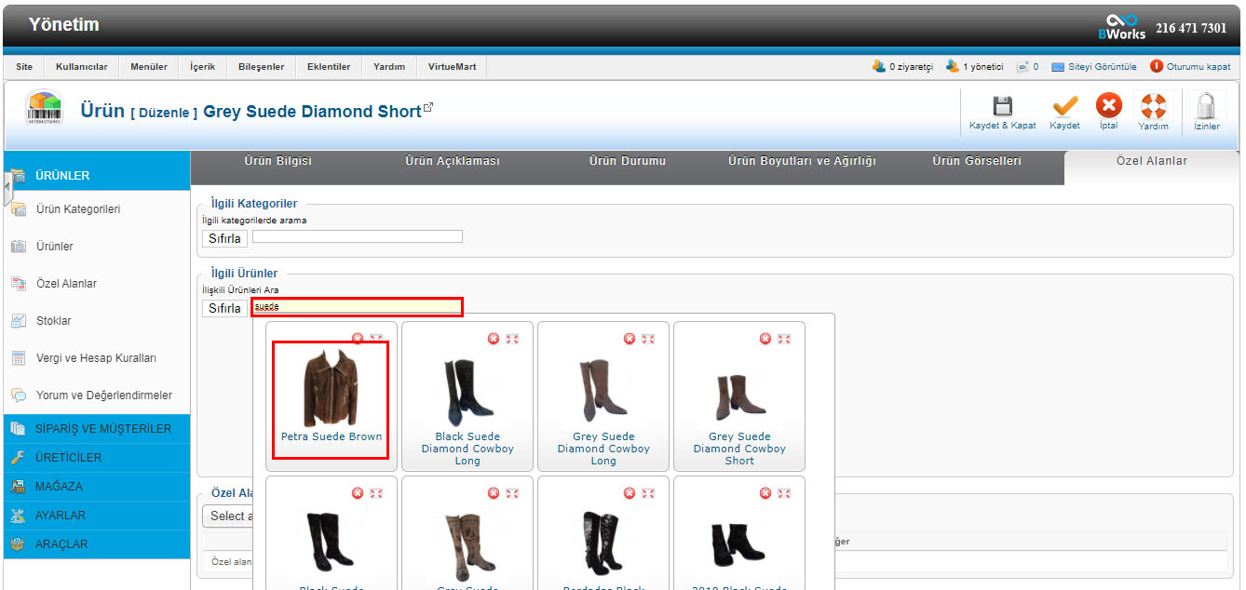Click the Kaydet & Kapat floppy disk icon
The image size is (1246, 590).
[1003, 105]
